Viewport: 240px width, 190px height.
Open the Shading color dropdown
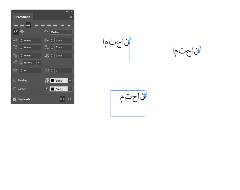(70, 81)
